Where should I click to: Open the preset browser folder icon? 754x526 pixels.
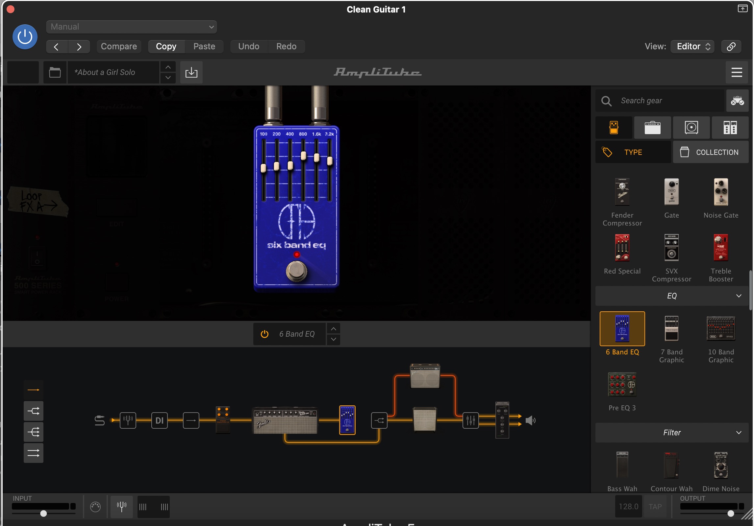(x=55, y=72)
